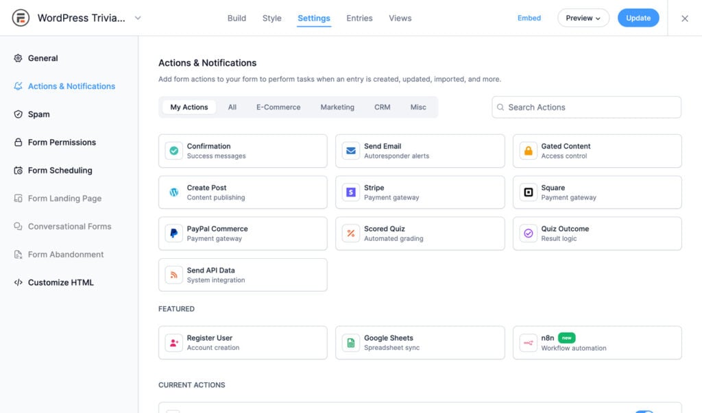Go to the Views tab

(x=400, y=18)
